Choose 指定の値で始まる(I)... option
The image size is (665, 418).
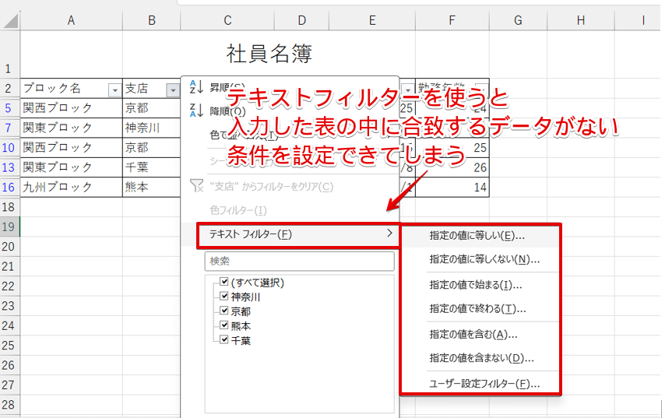tap(481, 285)
